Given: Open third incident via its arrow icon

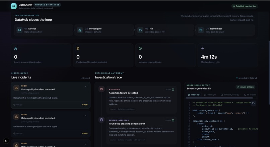Looking at the screenshot, I should click(x=85, y=144).
